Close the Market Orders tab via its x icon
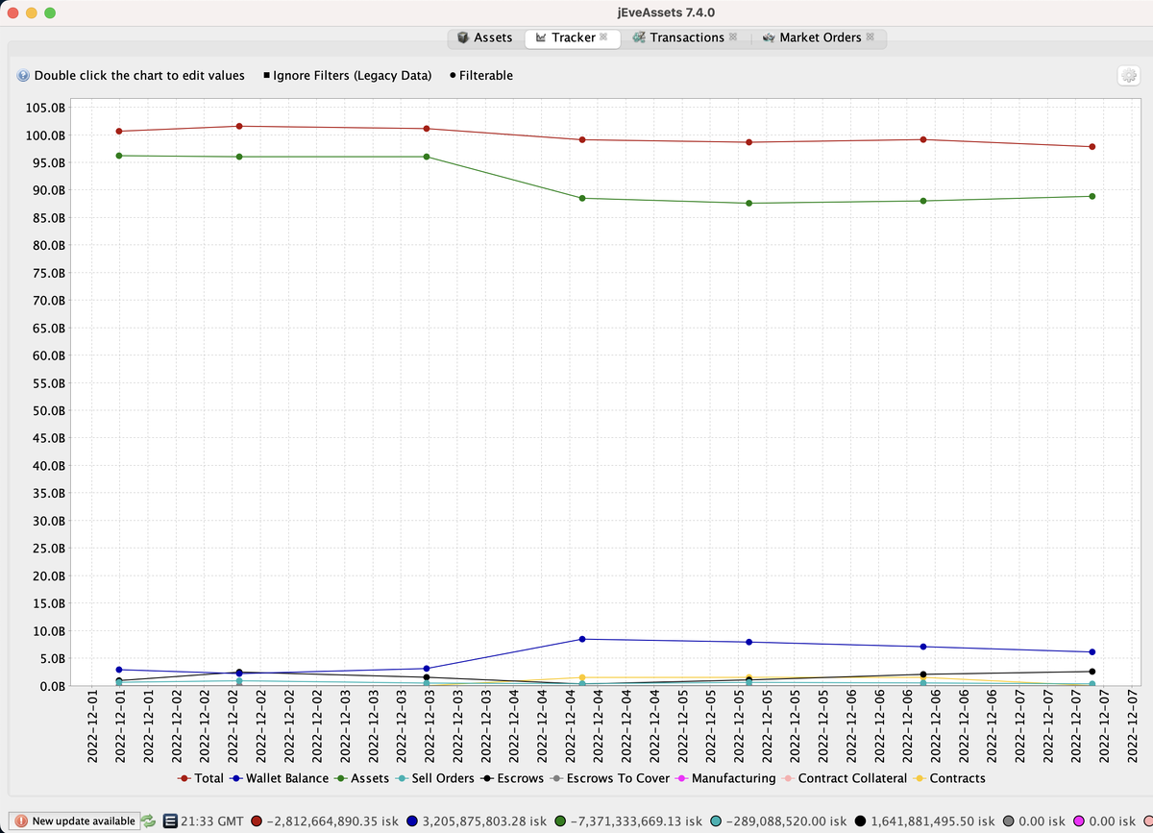Image resolution: width=1153 pixels, height=833 pixels. (870, 37)
